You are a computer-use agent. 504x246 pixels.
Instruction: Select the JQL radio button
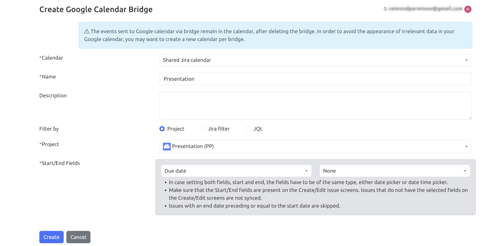[x=248, y=129]
